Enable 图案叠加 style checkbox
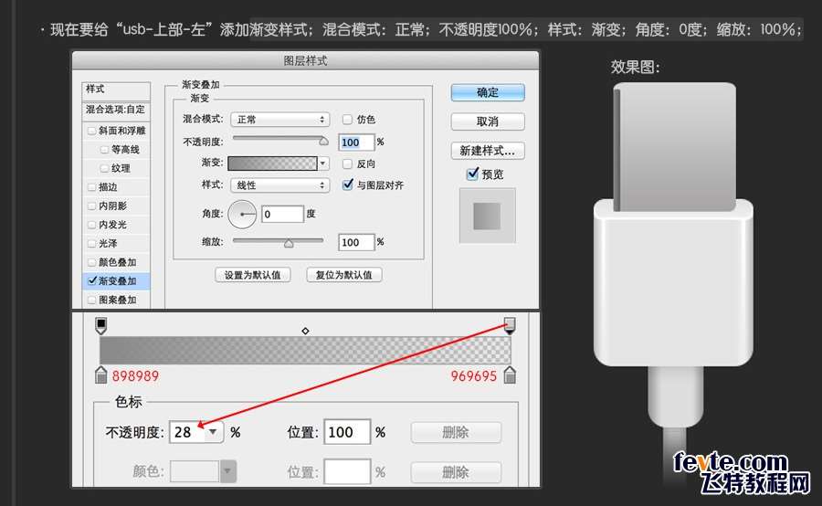This screenshot has width=822, height=506. coord(92,300)
